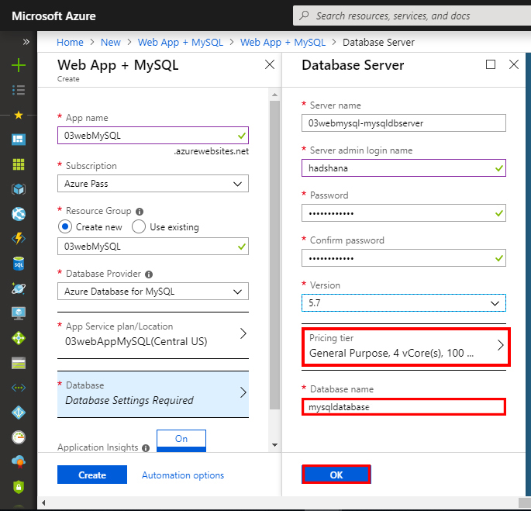Click the scroll down arrow in blade
The image size is (531, 511).
[275, 445]
